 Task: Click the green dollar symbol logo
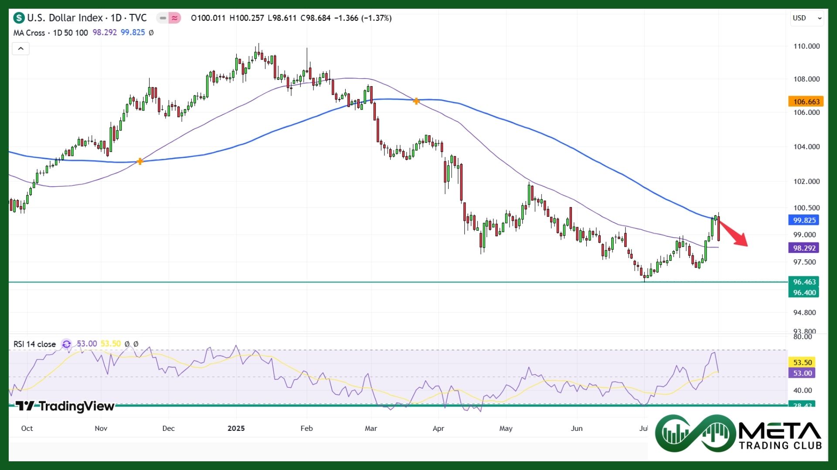click(19, 18)
